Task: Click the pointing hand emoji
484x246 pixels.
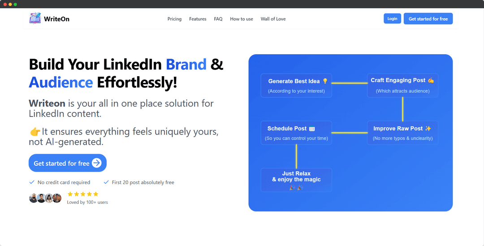Action: point(35,132)
